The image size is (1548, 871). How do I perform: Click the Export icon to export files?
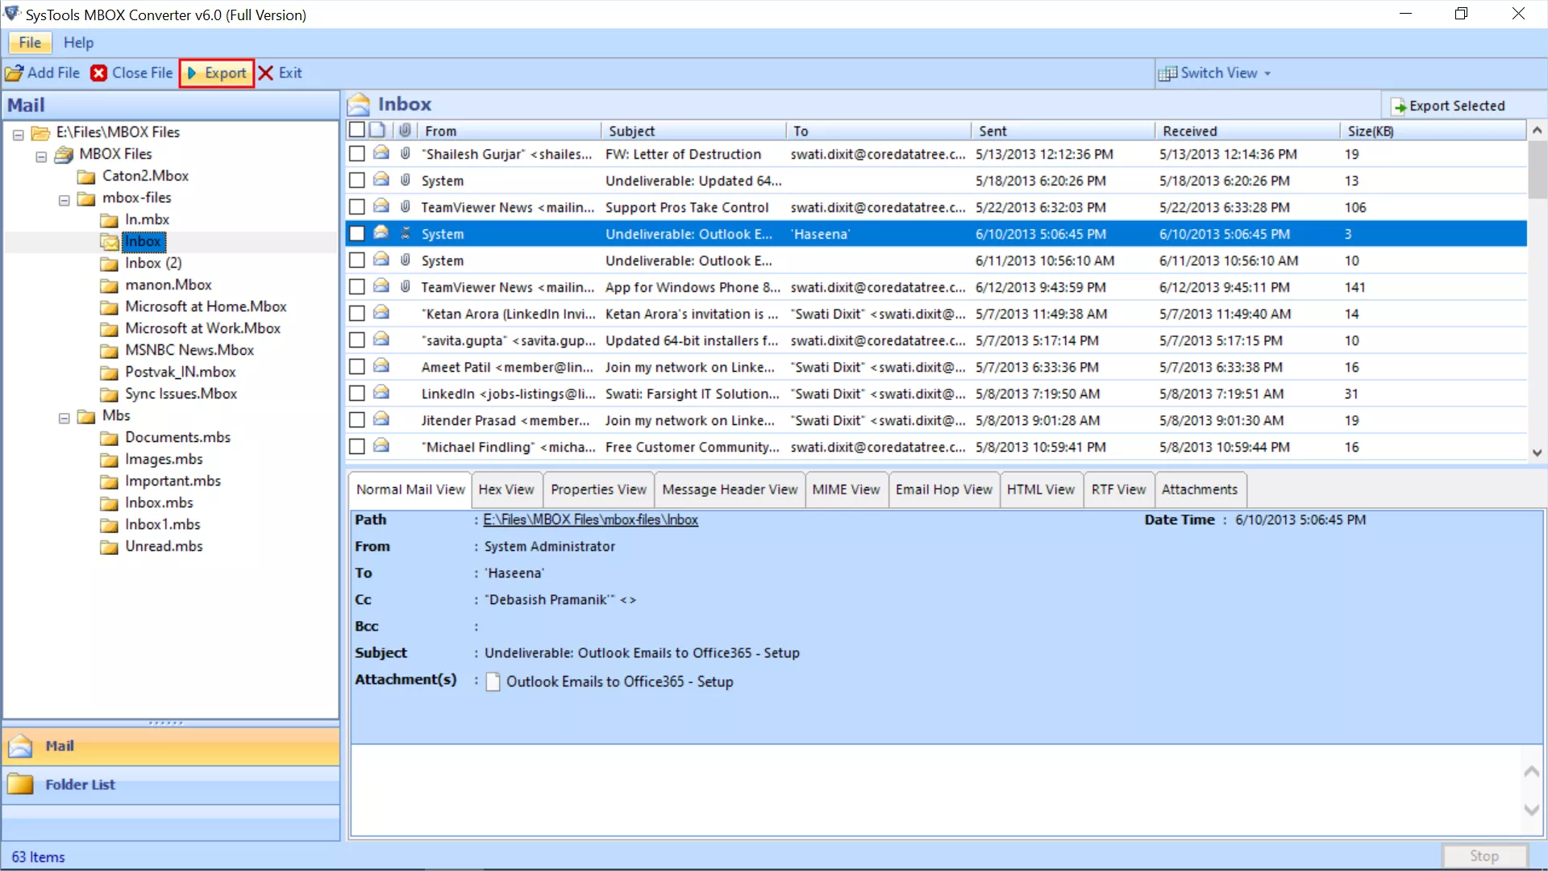(216, 73)
